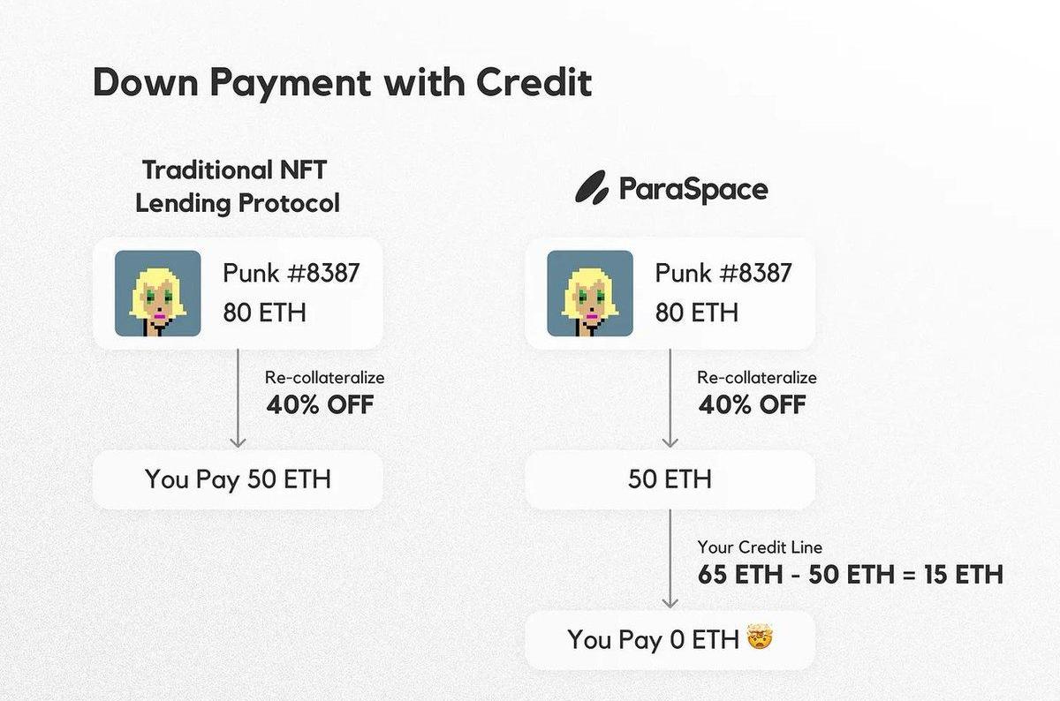This screenshot has width=1060, height=701.
Task: Click the exploding head emoji
Action: (x=760, y=638)
